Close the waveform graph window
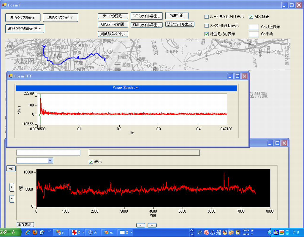 [x=284, y=143]
